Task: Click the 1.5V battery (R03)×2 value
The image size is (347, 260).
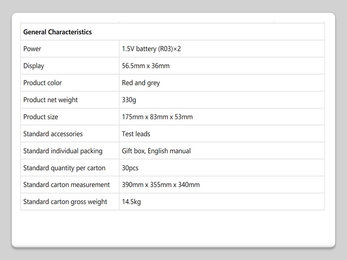Action: pyautogui.click(x=151, y=49)
